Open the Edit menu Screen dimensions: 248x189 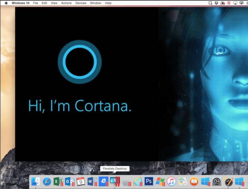point(44,3)
